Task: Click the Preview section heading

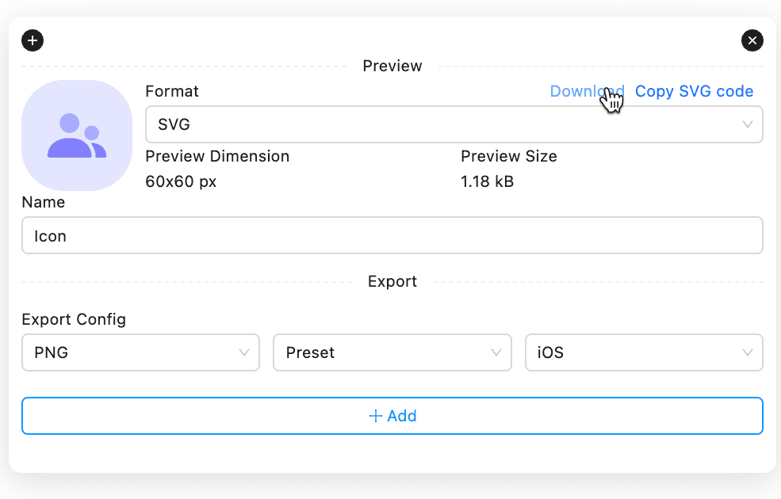Action: pyautogui.click(x=392, y=66)
